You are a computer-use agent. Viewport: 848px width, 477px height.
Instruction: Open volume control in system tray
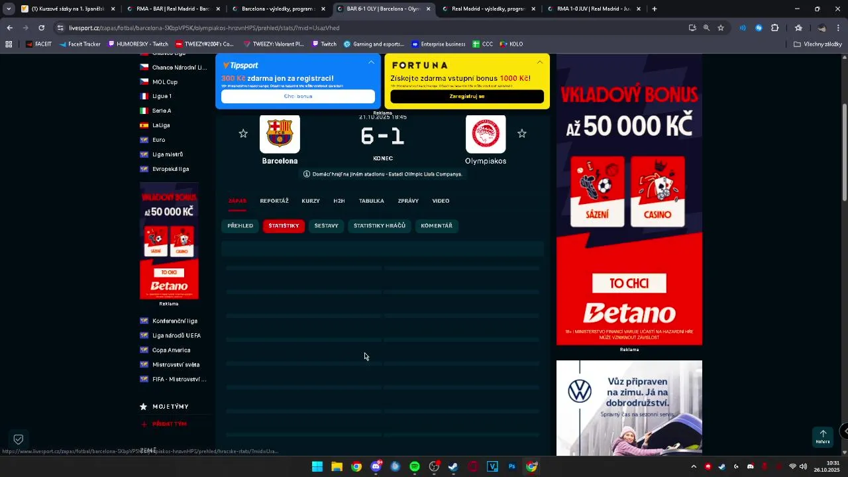click(x=804, y=466)
